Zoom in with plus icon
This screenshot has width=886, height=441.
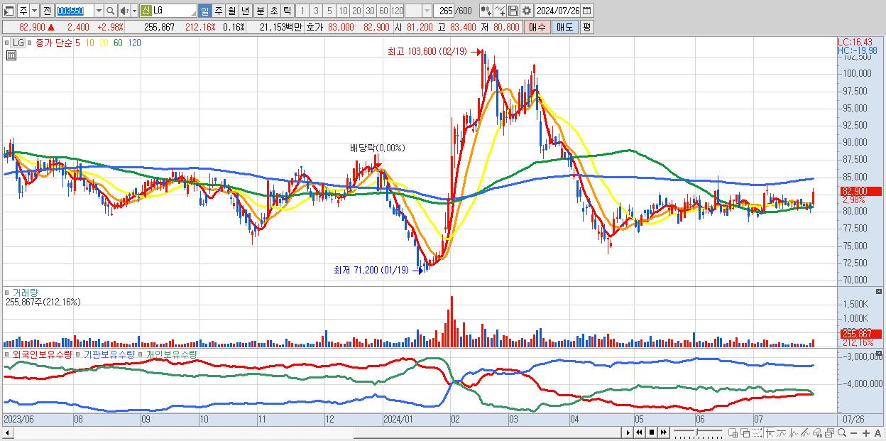coord(865,433)
